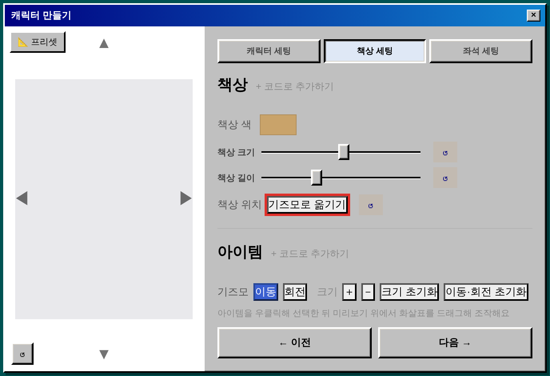550x376 pixels.
Task: Click the 책상 길이 slider handle
Action: 316,178
